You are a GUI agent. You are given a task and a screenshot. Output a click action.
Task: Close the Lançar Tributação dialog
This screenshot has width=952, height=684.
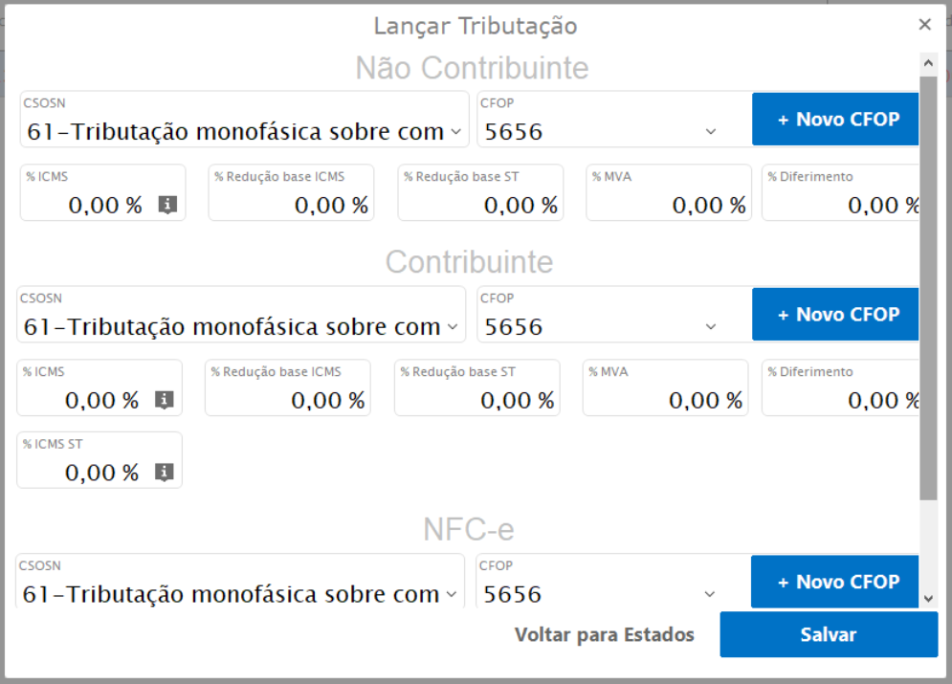[924, 25]
